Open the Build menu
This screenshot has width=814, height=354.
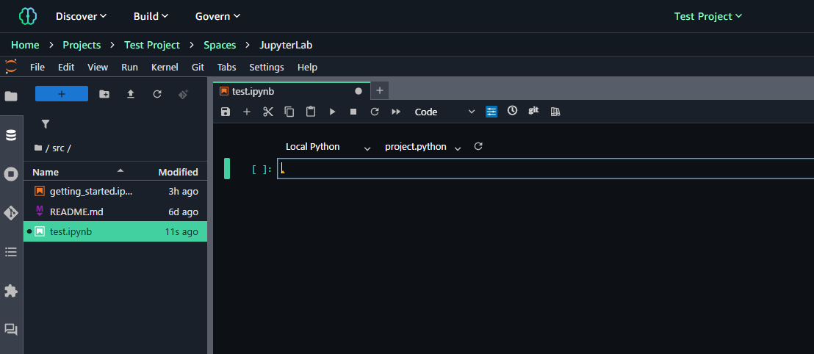point(151,16)
